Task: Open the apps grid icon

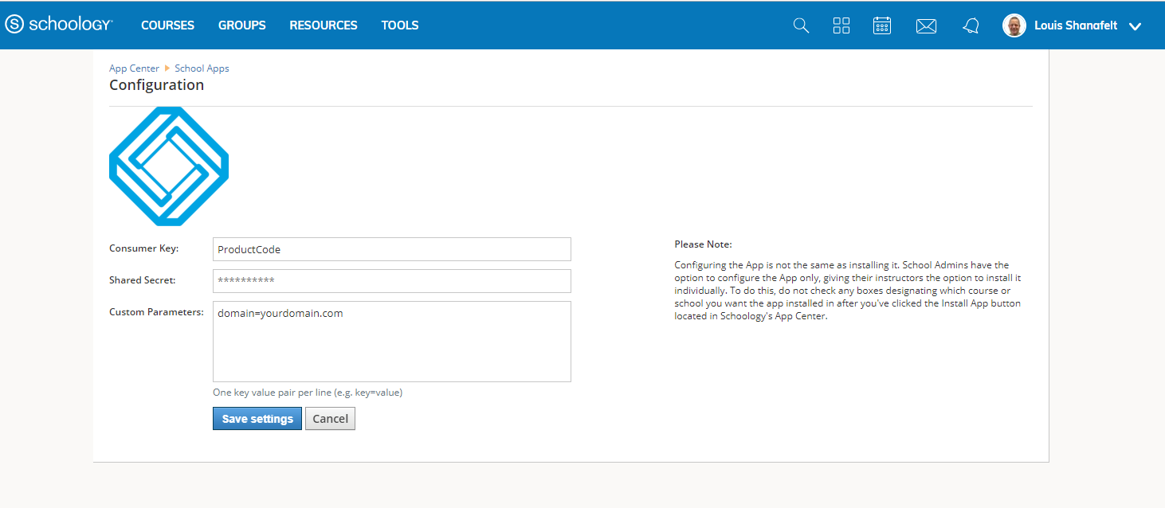Action: 841,25
